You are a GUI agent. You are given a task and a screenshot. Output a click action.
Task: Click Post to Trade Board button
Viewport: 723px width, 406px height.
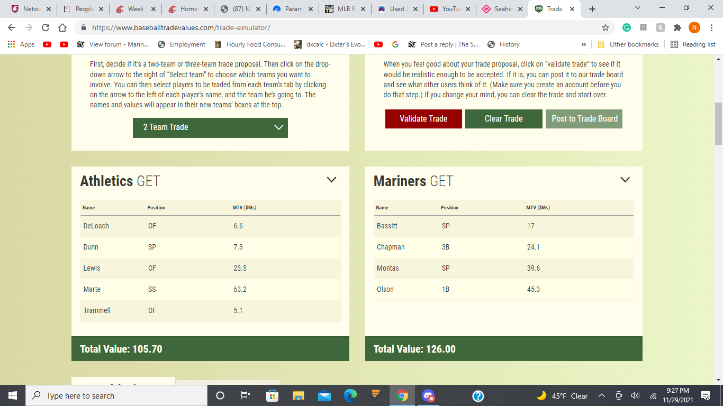584,119
